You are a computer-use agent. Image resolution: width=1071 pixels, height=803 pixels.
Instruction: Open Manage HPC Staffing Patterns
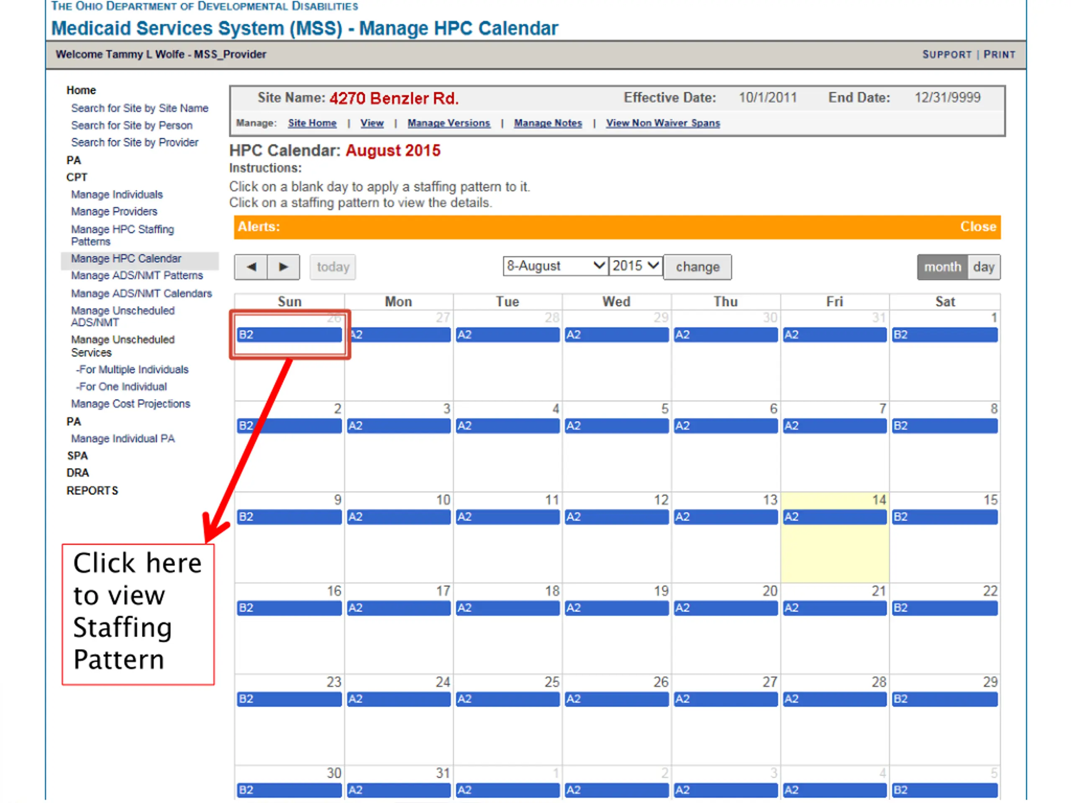[122, 235]
